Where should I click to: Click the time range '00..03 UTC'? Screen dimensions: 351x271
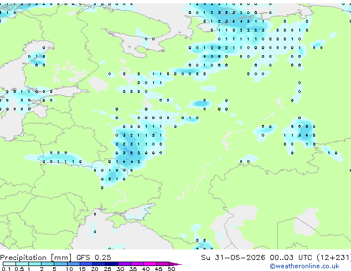[x=291, y=258]
